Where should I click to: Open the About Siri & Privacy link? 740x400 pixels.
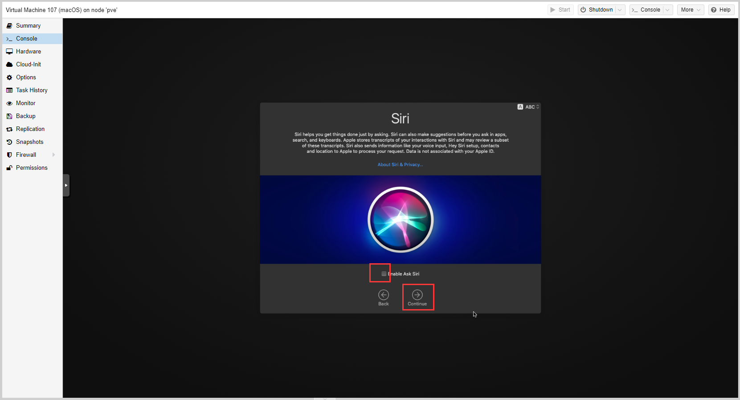400,165
